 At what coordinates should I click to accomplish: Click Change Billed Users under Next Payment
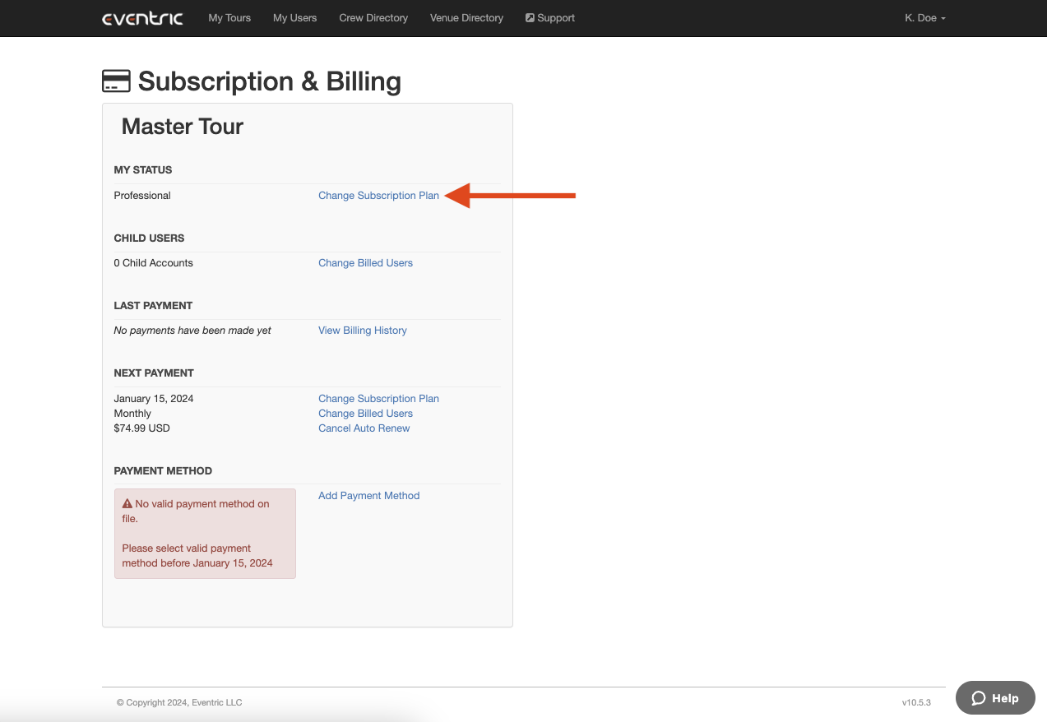click(x=365, y=414)
